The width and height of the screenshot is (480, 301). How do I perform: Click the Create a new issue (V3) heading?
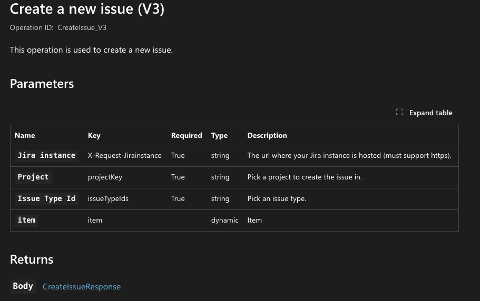pyautogui.click(x=87, y=9)
